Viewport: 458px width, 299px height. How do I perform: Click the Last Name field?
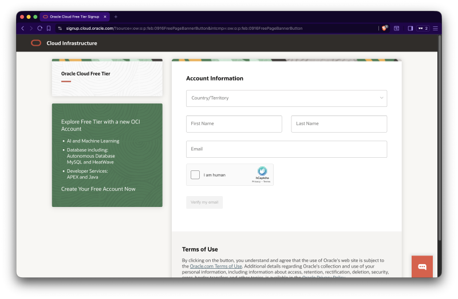coord(339,124)
